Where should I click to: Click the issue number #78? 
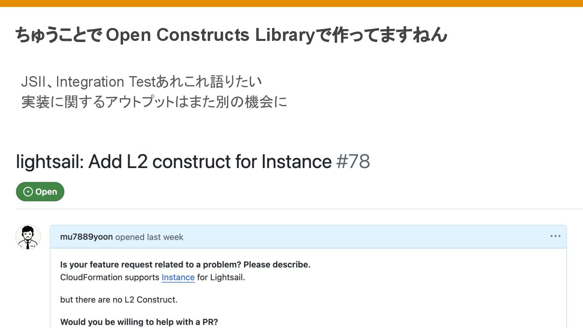(x=353, y=162)
